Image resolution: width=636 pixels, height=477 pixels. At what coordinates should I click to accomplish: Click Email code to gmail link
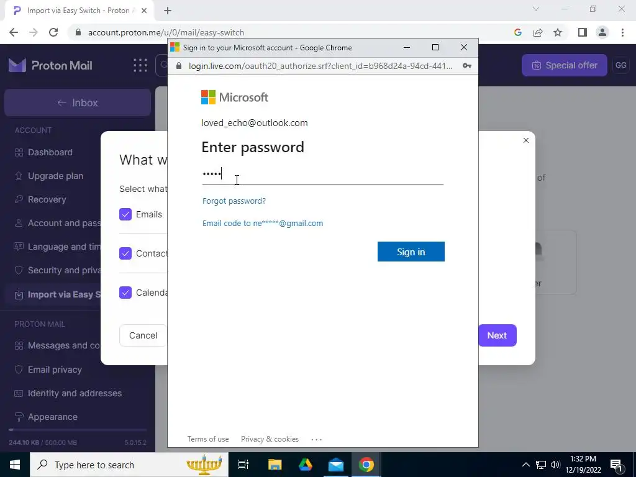pos(263,224)
